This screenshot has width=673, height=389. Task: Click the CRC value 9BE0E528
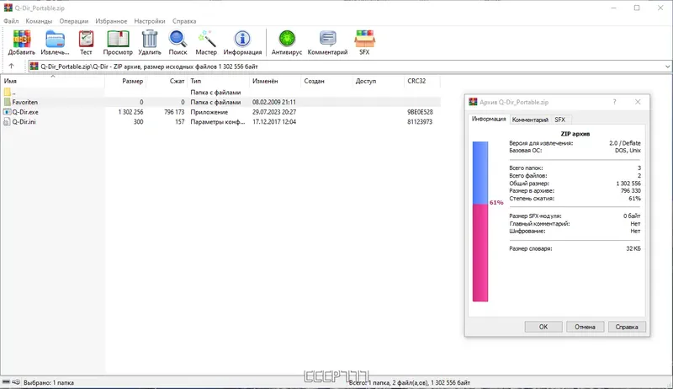pyautogui.click(x=420, y=112)
